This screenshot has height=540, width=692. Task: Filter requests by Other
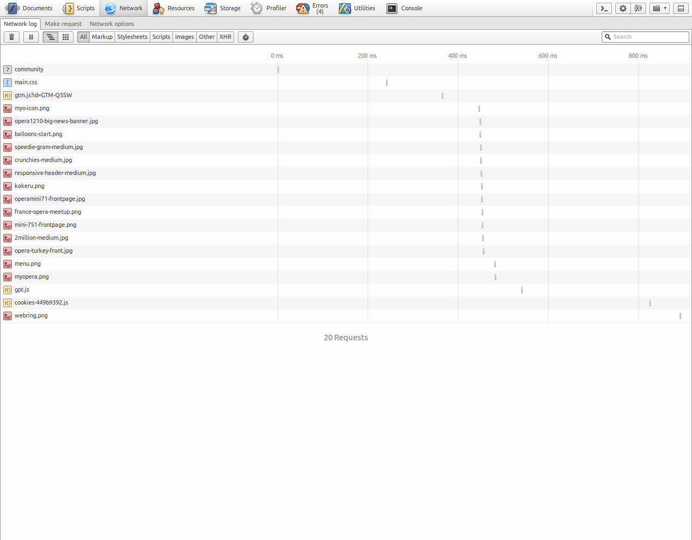pyautogui.click(x=207, y=37)
